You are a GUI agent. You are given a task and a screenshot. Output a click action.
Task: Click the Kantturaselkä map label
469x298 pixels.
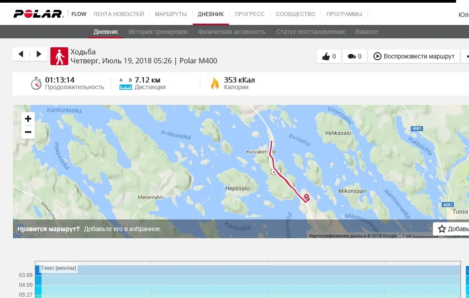(x=64, y=110)
